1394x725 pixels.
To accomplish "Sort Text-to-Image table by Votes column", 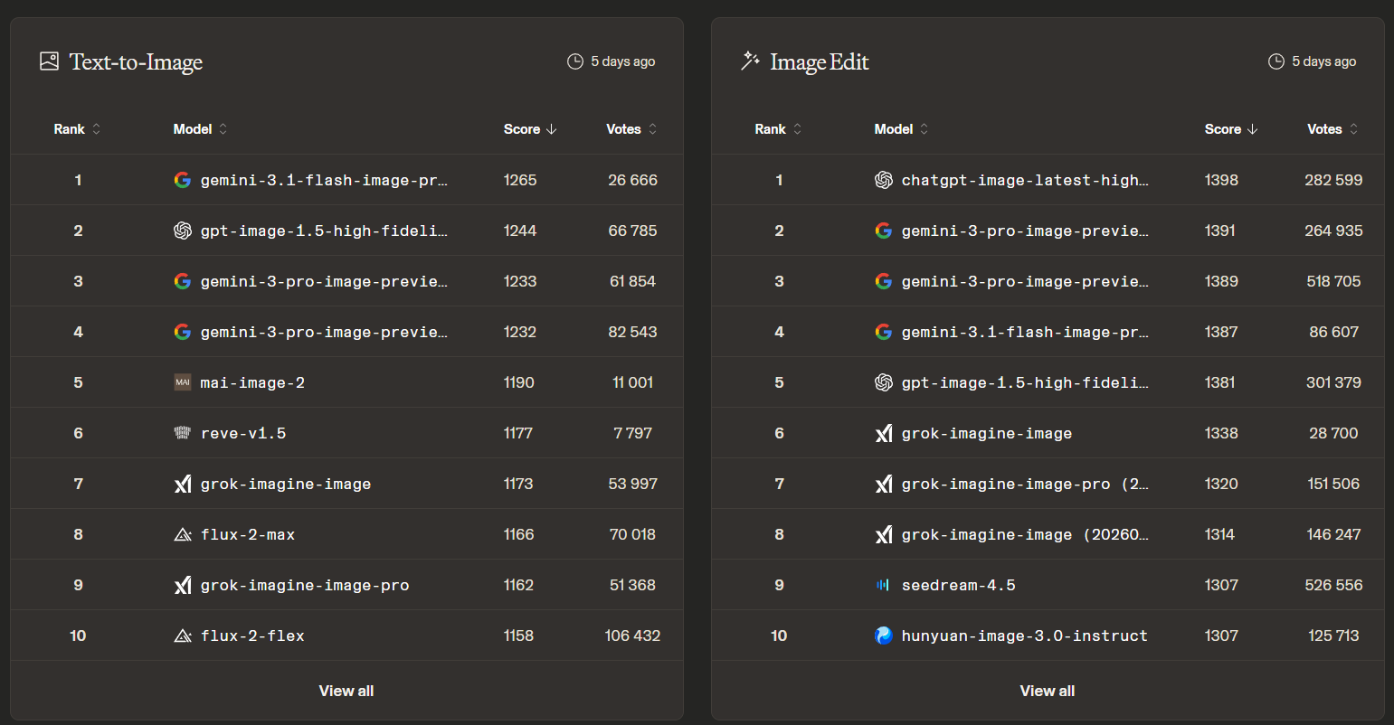I will click(631, 129).
